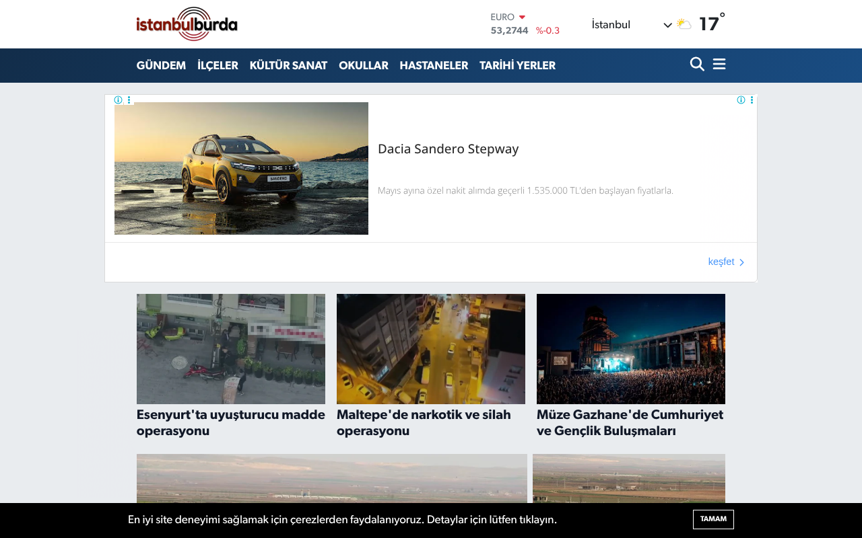
Task: Open the hamburger menu icon
Action: pos(719,65)
